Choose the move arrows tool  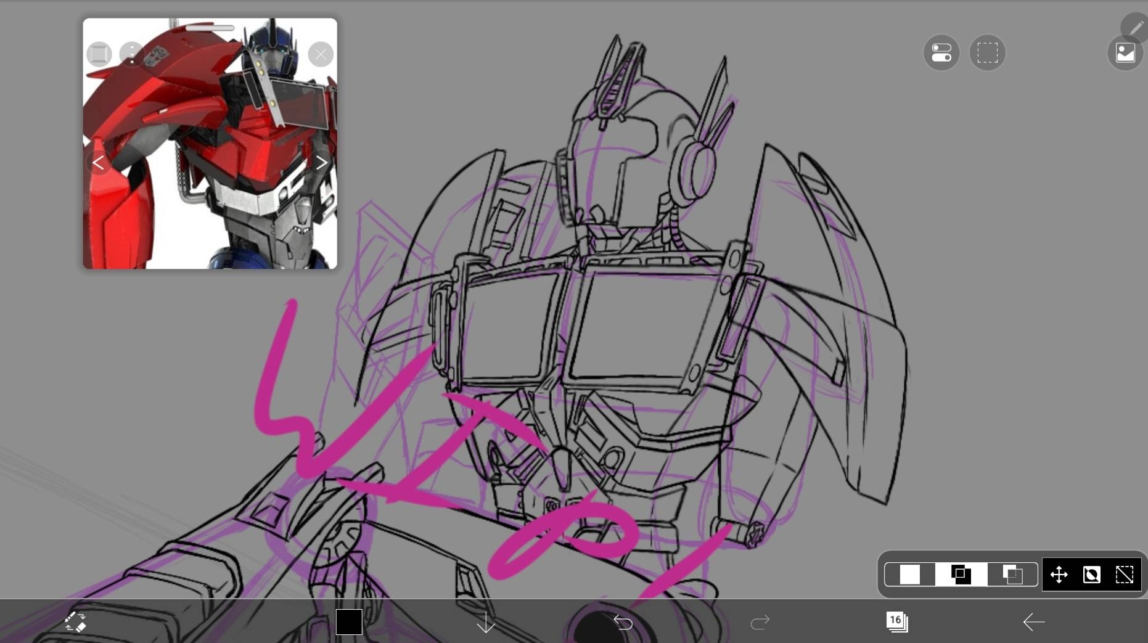[1059, 575]
